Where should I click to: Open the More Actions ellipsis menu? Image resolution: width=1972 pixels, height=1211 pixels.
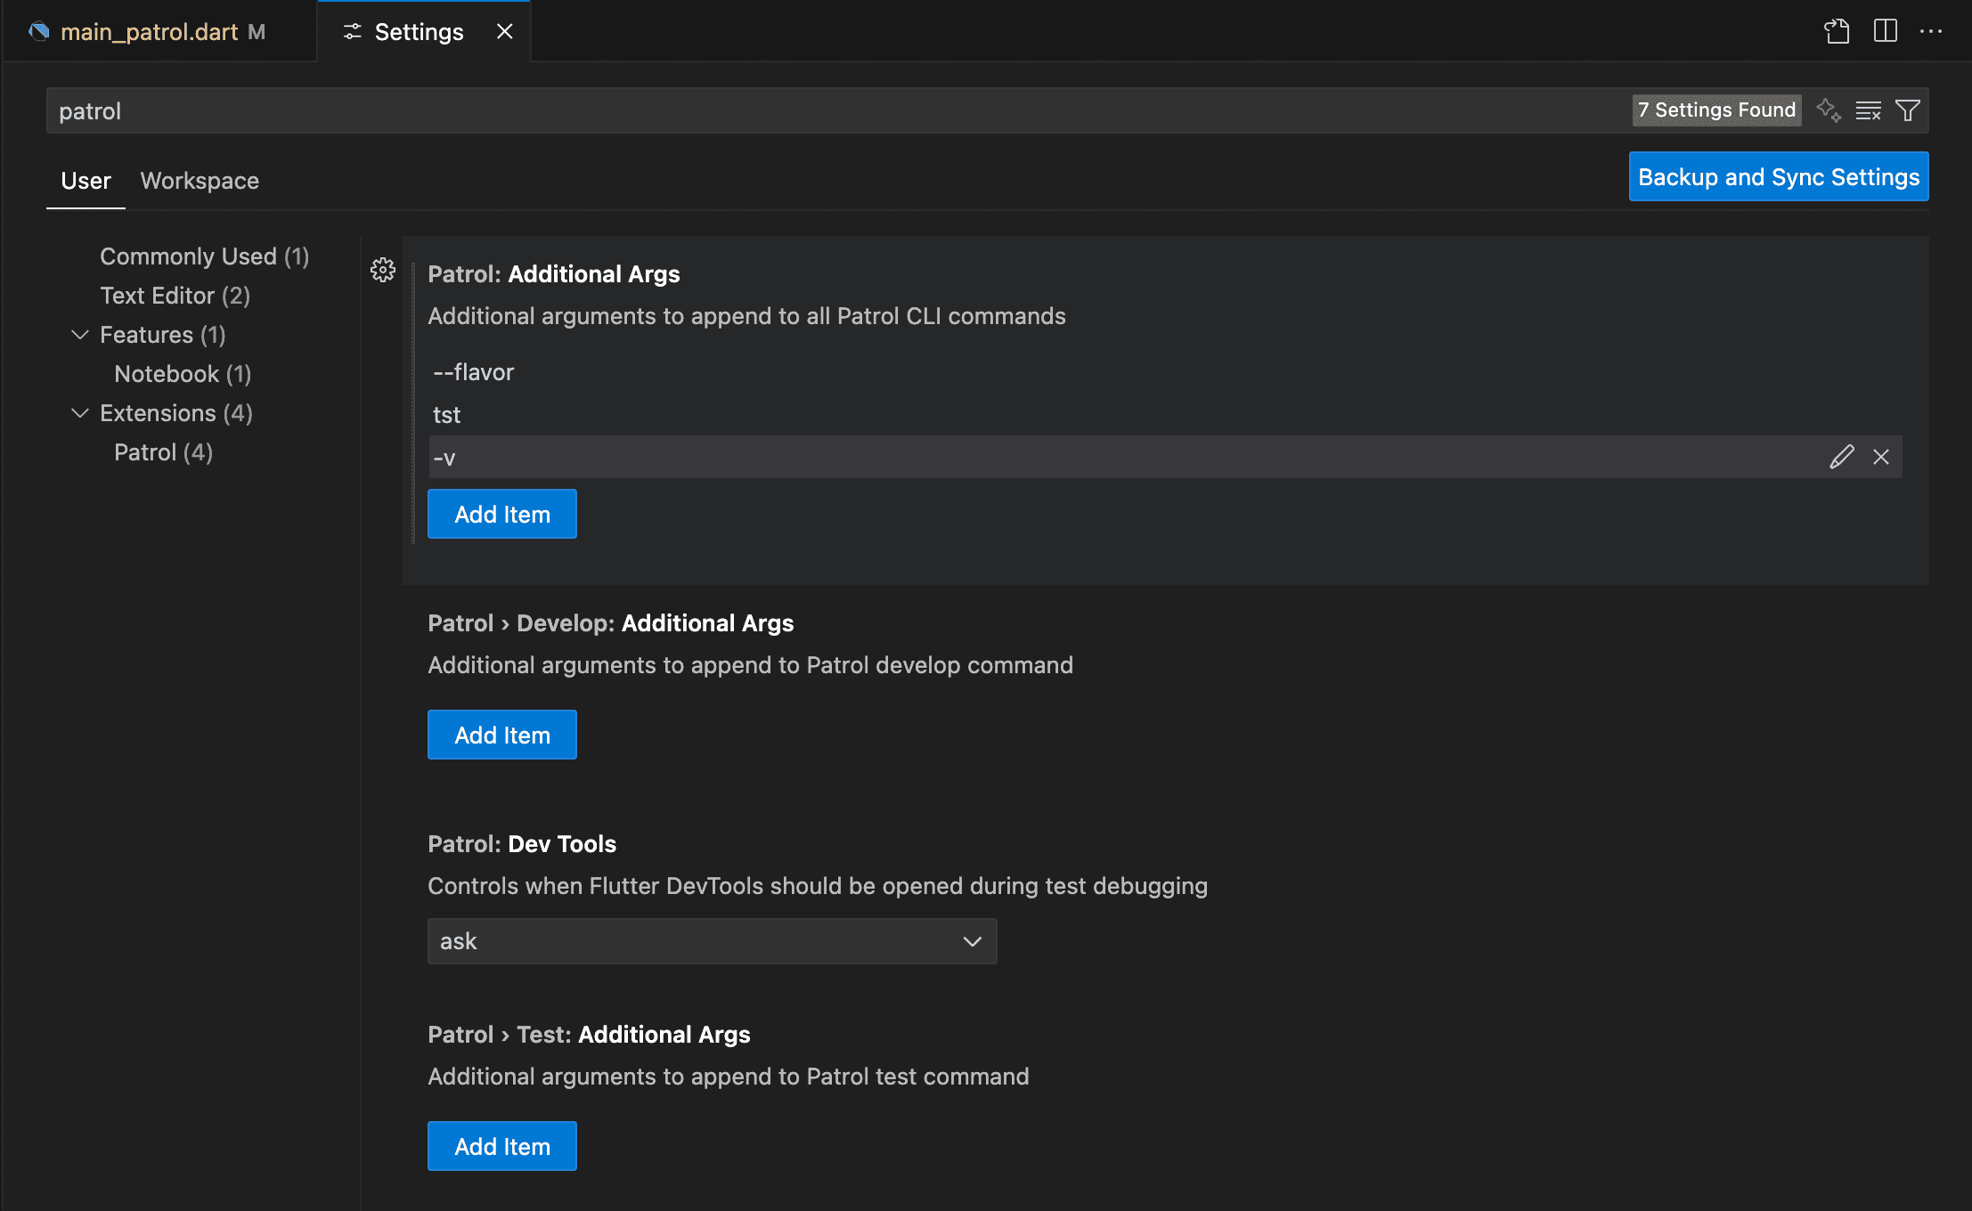click(1932, 31)
